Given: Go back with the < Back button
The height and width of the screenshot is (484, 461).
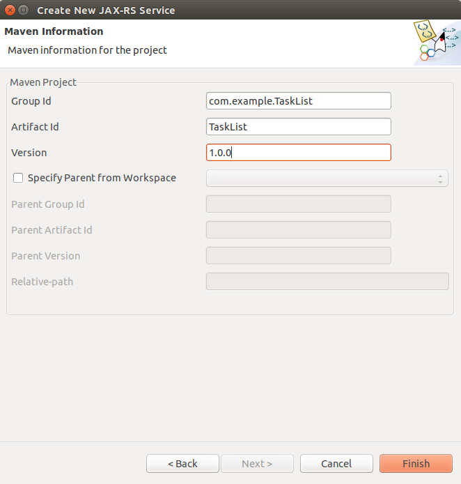Looking at the screenshot, I should [x=182, y=463].
